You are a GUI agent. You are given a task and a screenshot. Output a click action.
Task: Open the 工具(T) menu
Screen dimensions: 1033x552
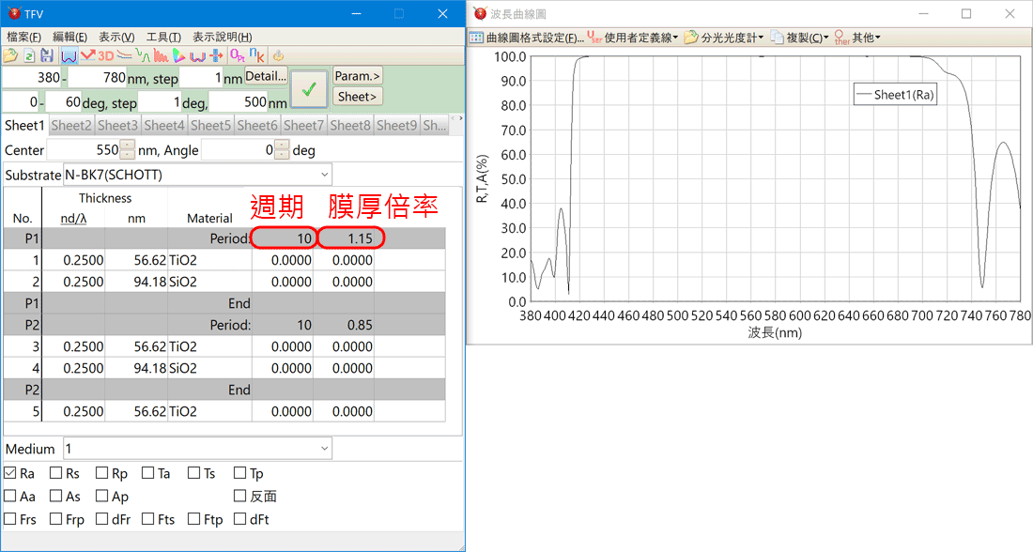coord(163,37)
